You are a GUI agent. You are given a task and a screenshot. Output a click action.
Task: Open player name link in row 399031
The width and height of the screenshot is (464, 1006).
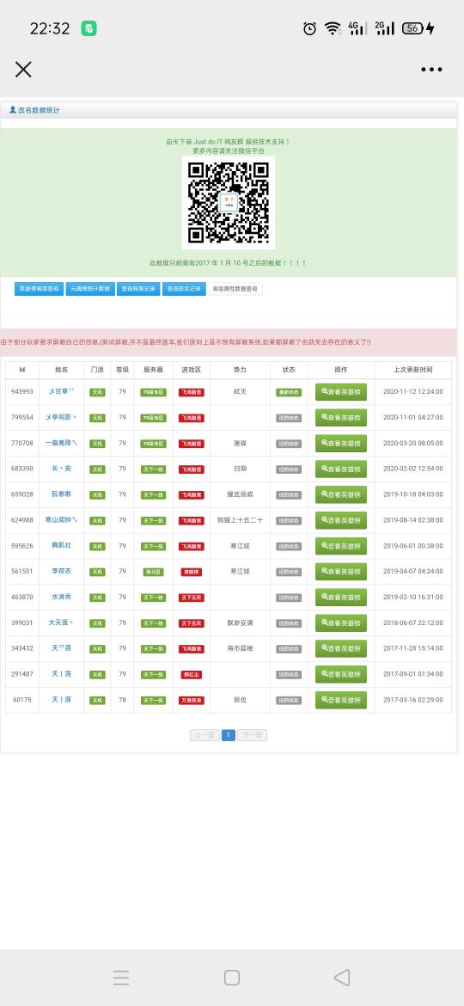coord(62,623)
